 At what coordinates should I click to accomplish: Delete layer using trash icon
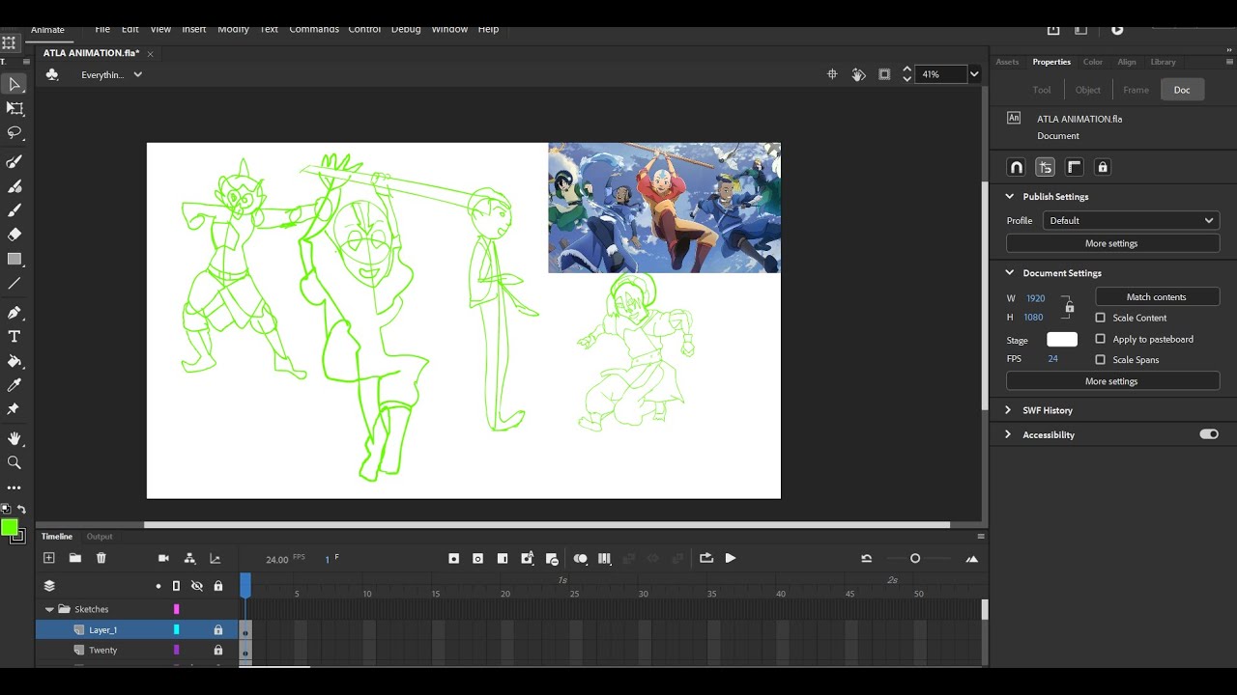point(101,558)
